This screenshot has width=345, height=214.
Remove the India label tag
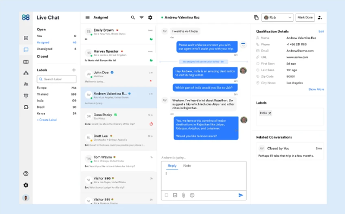[x=270, y=113]
